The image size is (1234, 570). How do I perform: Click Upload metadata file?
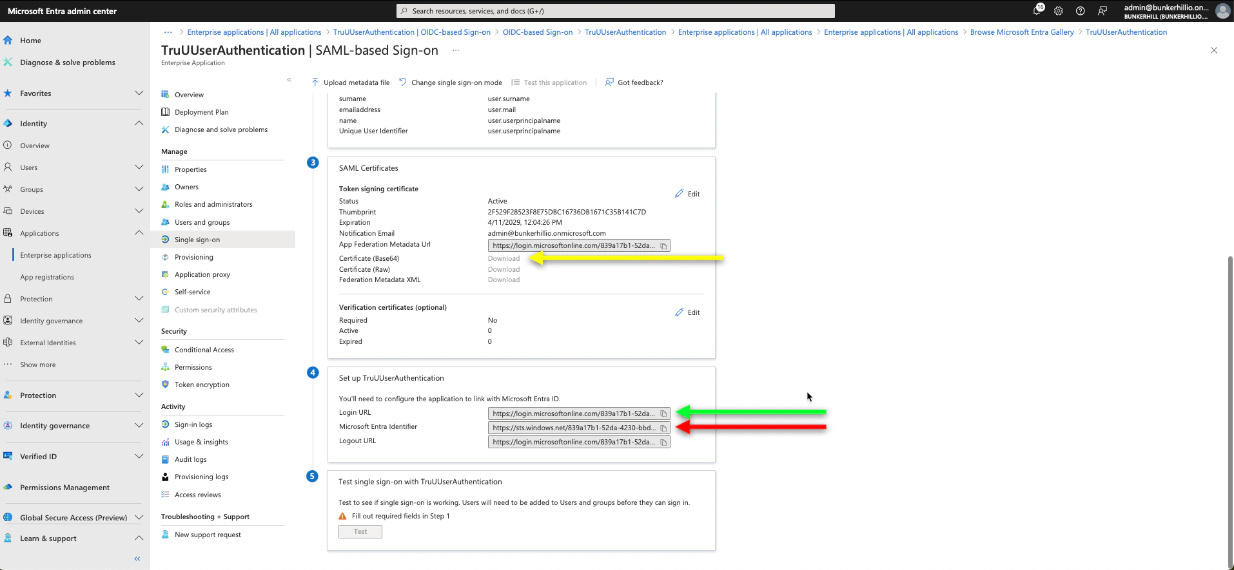click(351, 82)
